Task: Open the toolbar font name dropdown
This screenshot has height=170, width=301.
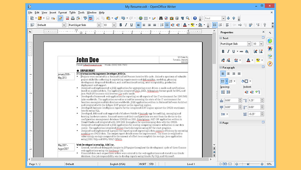Action: click(x=99, y=25)
